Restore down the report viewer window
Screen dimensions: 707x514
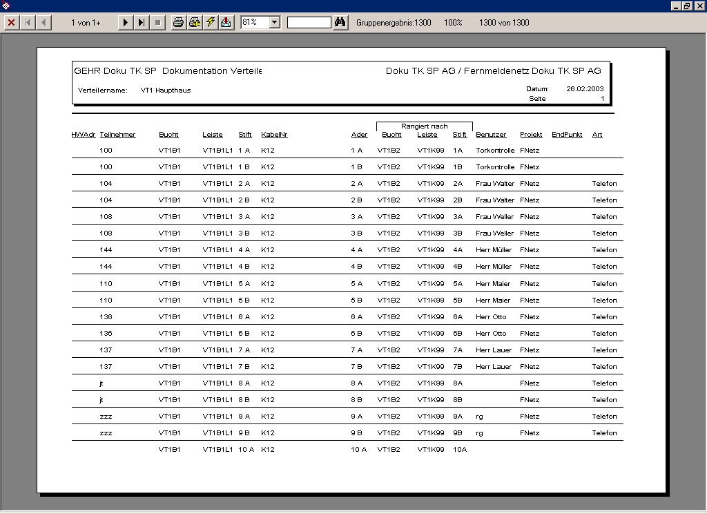686,6
